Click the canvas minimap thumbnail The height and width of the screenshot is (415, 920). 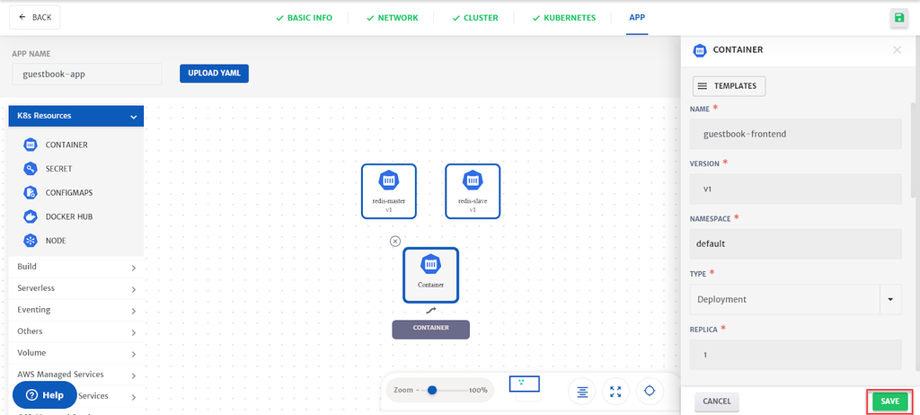(524, 384)
